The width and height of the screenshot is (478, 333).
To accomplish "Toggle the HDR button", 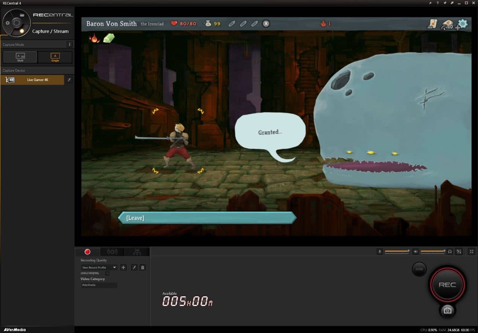I will click(x=419, y=269).
